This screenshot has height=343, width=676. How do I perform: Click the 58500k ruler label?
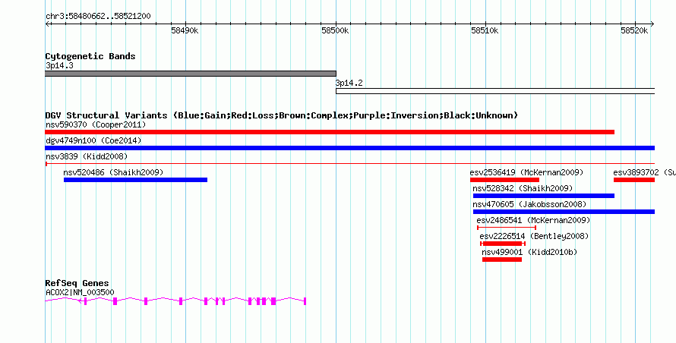tap(335, 30)
